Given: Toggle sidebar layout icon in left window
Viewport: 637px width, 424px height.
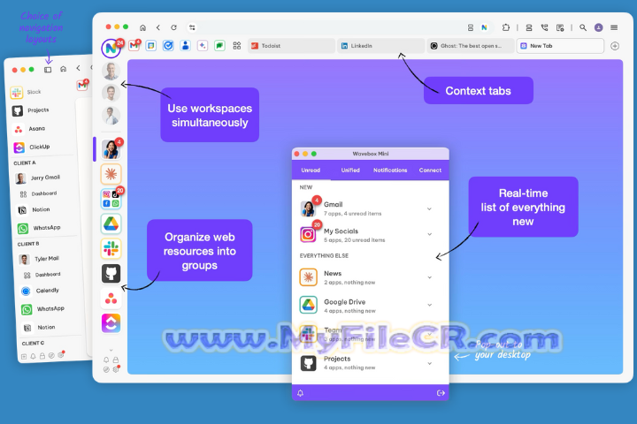Looking at the screenshot, I should pos(48,70).
